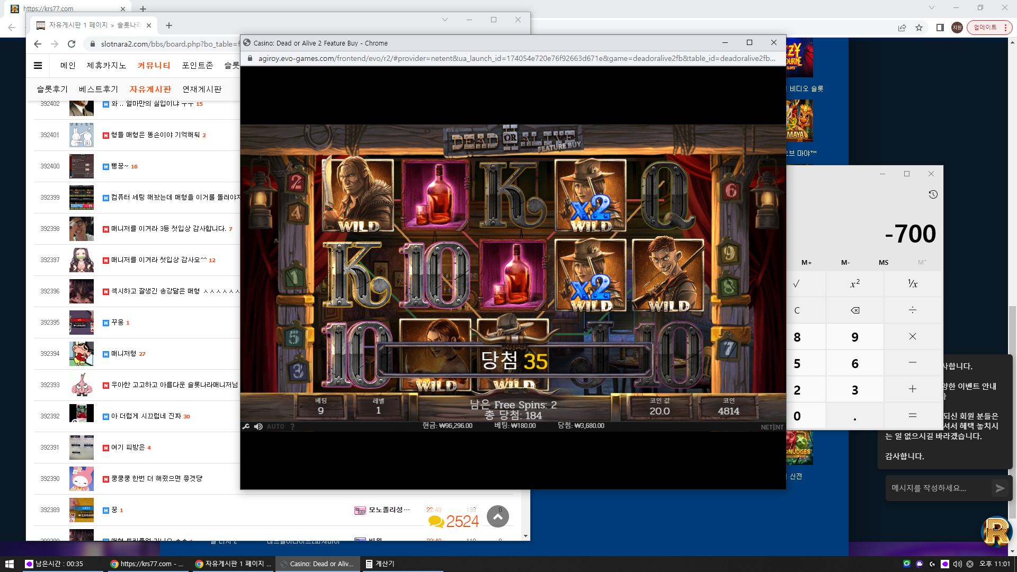Click the plus key in Calculator

tap(913, 390)
